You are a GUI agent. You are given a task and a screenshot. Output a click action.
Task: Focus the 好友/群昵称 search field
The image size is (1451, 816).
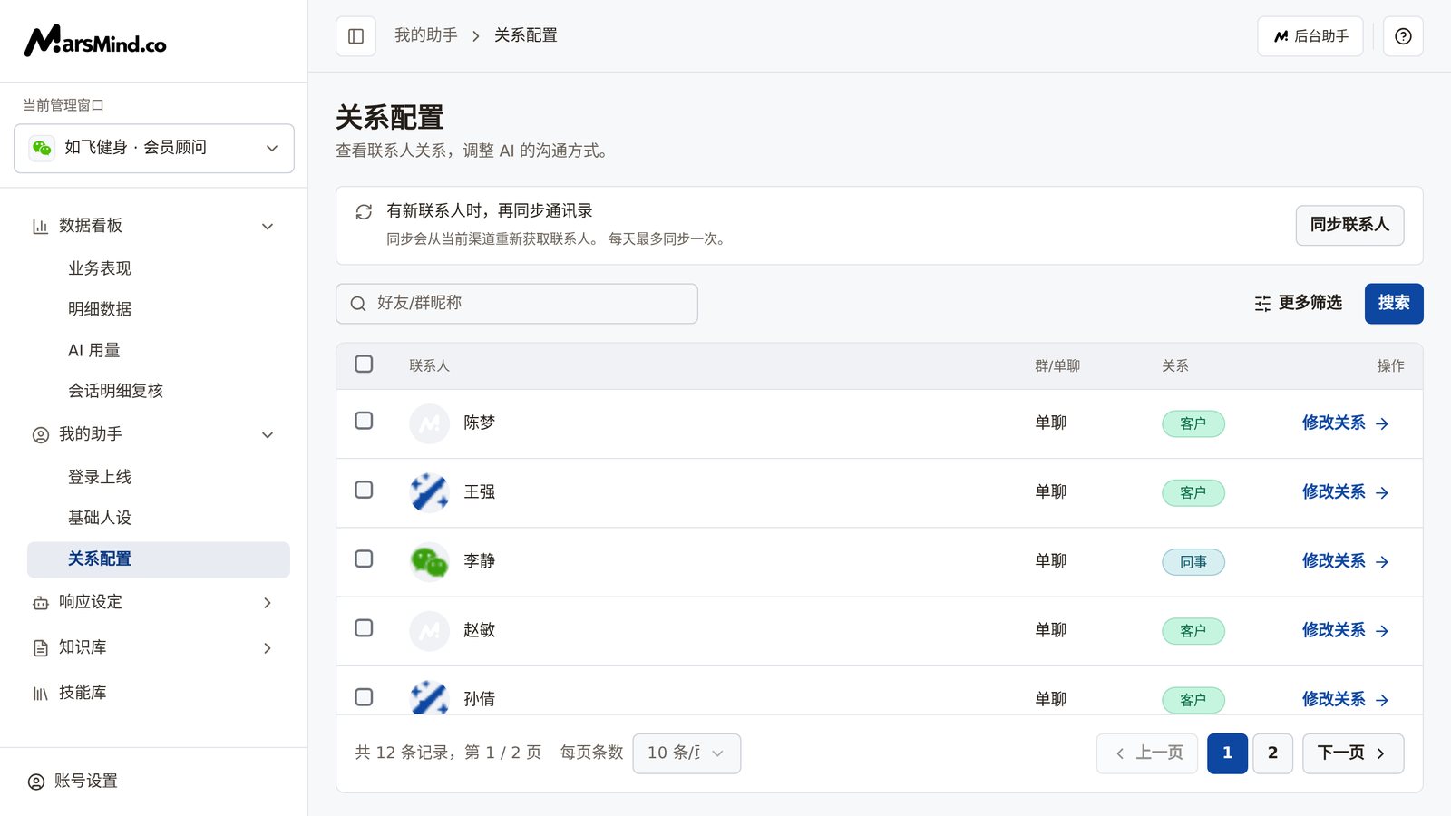click(x=517, y=304)
